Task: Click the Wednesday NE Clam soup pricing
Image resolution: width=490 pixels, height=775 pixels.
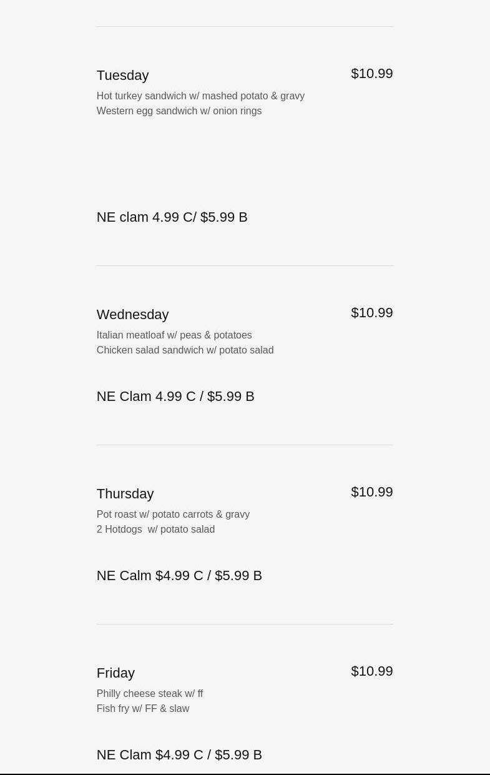Action: click(x=175, y=396)
